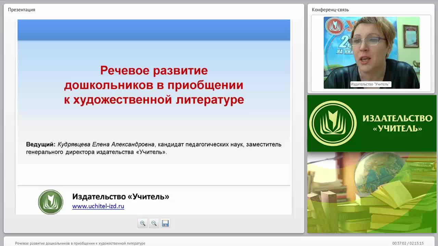This screenshot has height=246, width=438.
Task: Save the presentation with the floppy disk icon
Action: click(165, 223)
